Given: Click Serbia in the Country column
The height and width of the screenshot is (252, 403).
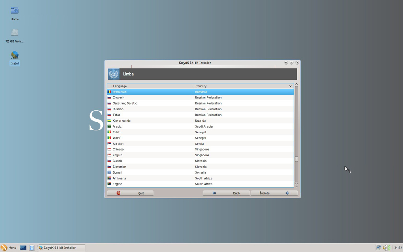Looking at the screenshot, I should pyautogui.click(x=199, y=144).
